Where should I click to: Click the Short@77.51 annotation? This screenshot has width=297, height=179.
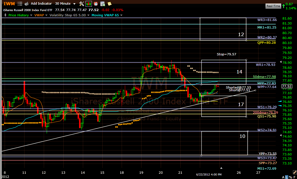[x=240, y=90]
